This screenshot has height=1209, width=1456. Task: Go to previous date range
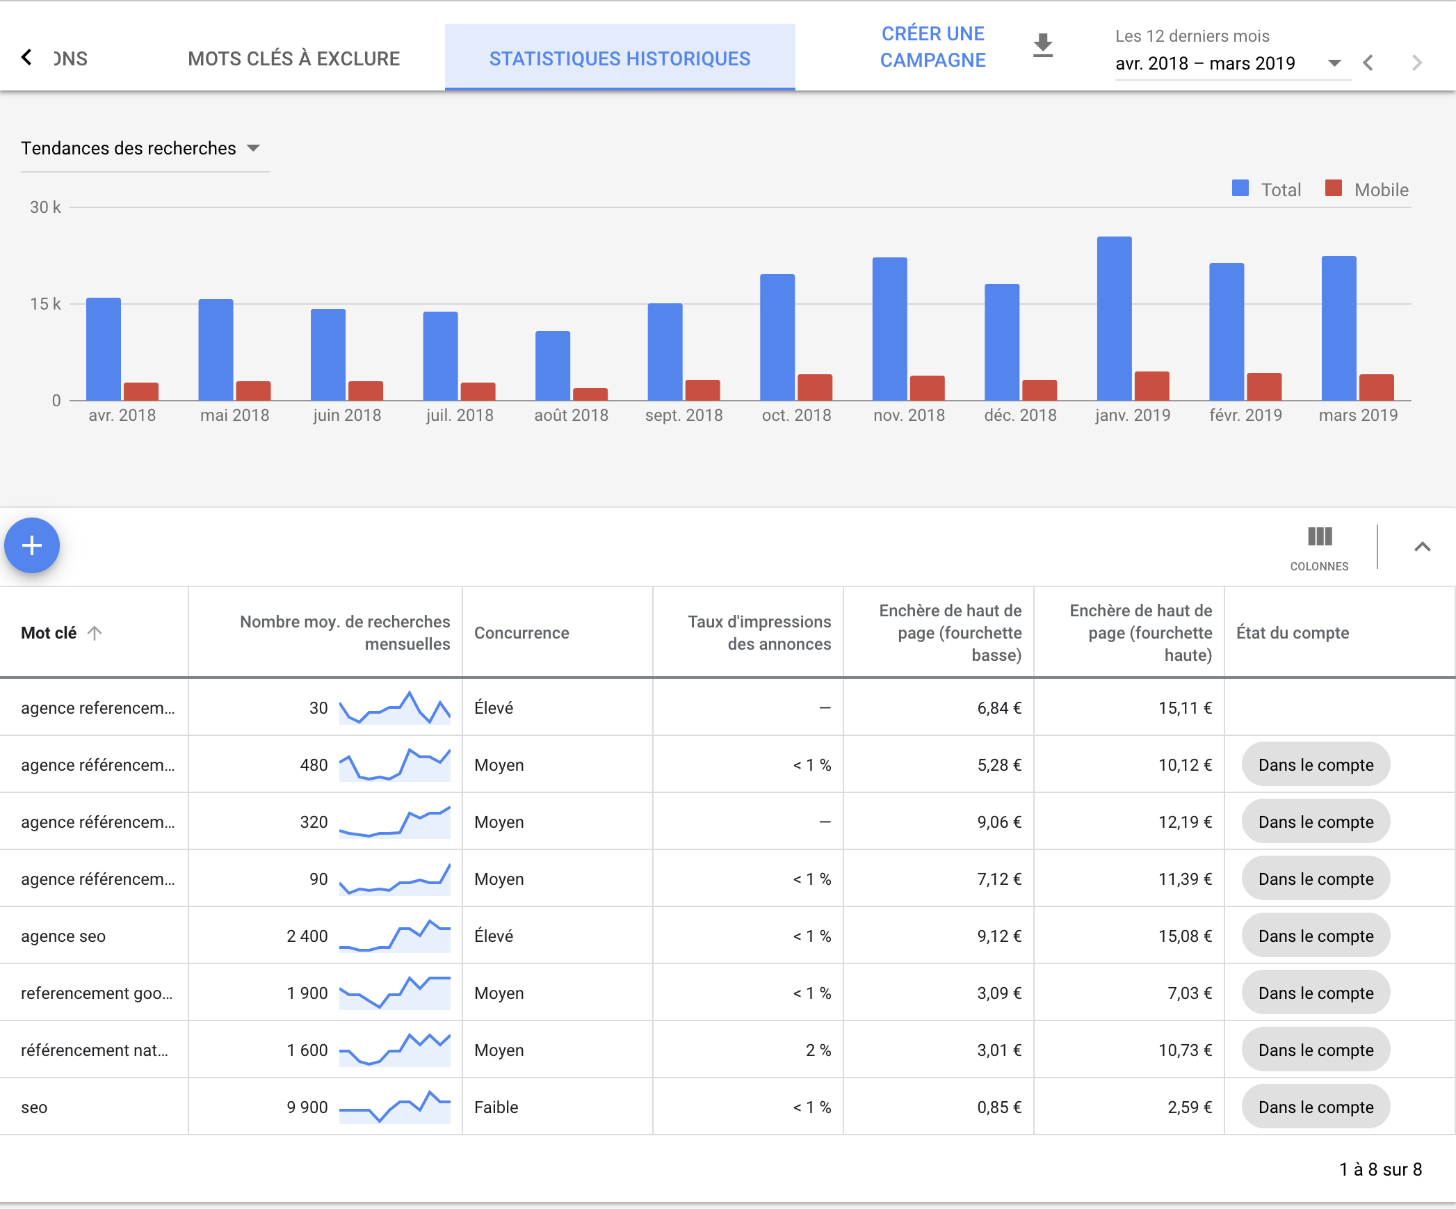click(x=1368, y=63)
